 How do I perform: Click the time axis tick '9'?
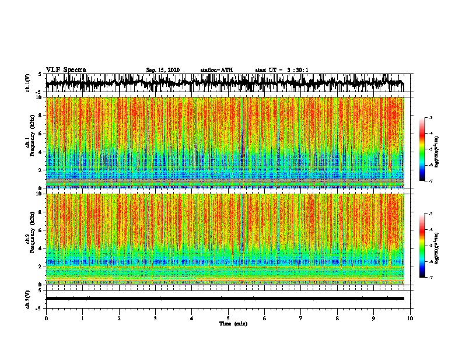click(x=373, y=318)
